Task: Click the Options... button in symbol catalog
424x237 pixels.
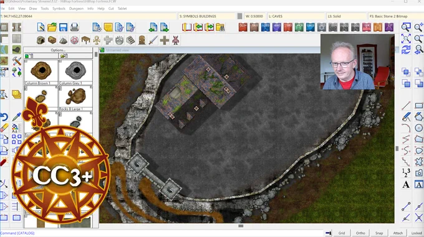Action: tap(58, 50)
